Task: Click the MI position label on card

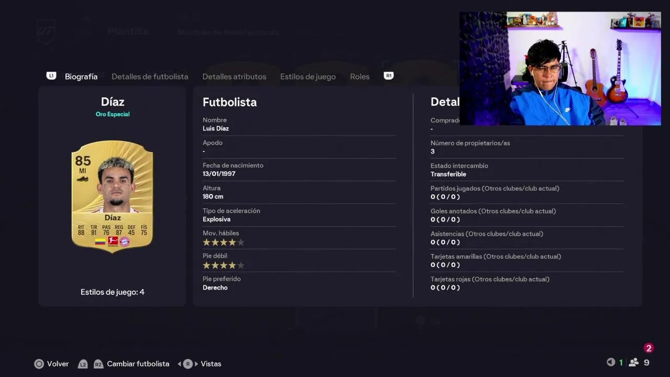Action: coord(83,171)
